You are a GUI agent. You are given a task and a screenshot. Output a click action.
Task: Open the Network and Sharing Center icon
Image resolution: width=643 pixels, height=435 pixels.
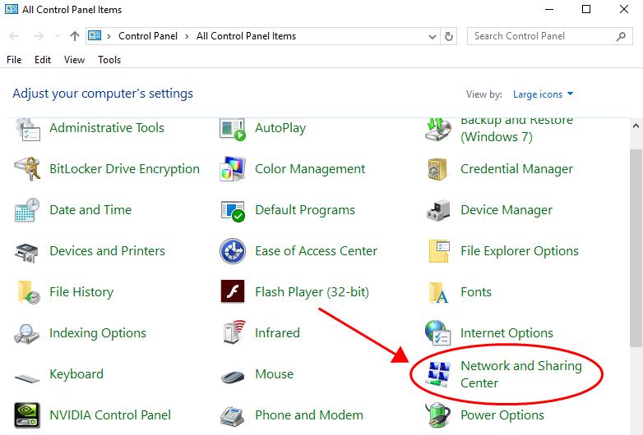[438, 374]
